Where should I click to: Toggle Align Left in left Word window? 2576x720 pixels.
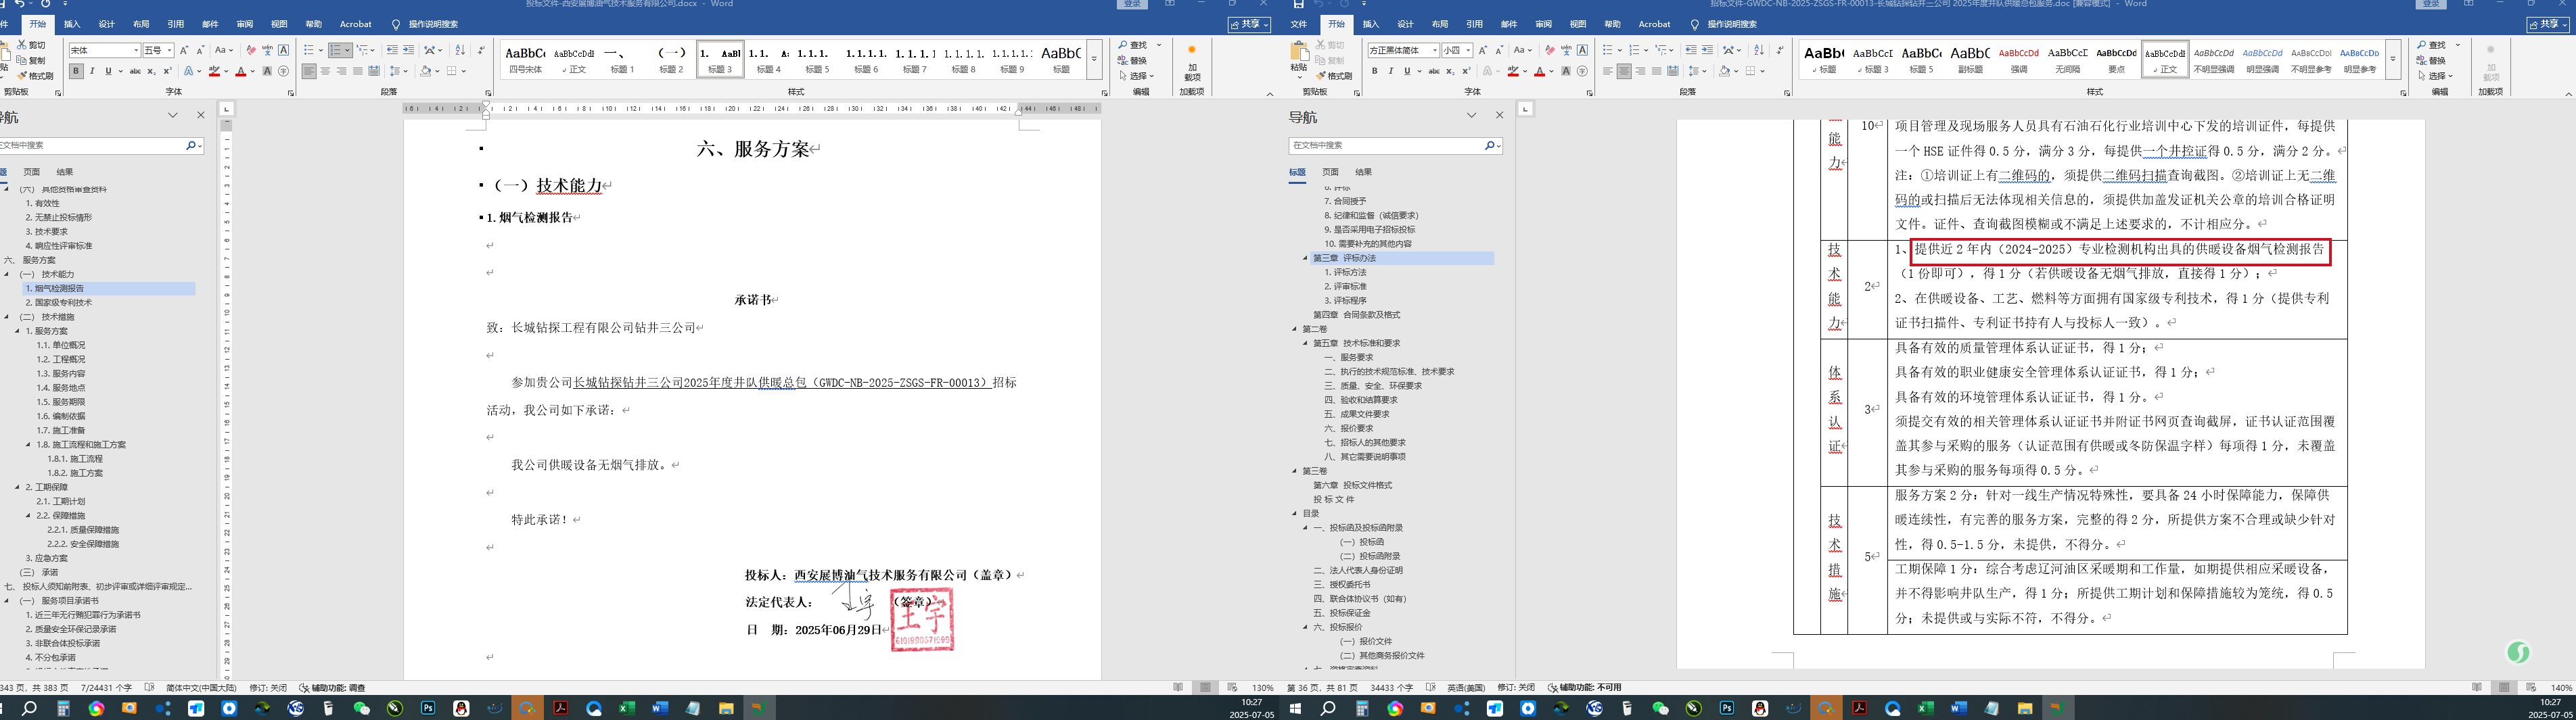(309, 71)
